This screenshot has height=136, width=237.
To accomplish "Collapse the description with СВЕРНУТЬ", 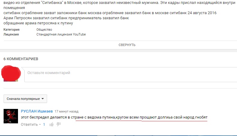I will click(x=127, y=45).
